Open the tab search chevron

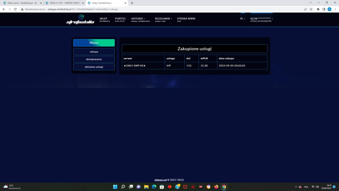point(311,3)
